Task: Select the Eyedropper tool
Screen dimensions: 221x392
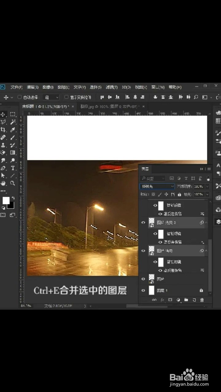Action: 13,130
